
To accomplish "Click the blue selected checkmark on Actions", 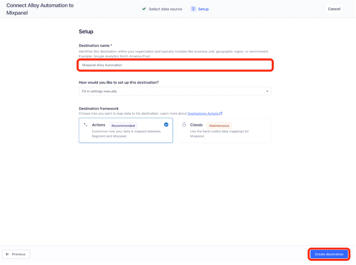I will [x=166, y=124].
